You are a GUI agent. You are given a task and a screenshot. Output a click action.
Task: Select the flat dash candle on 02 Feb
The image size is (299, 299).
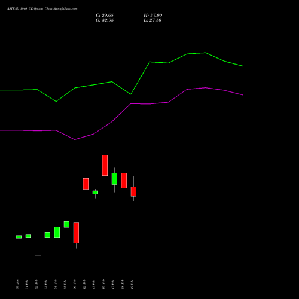pyautogui.click(x=38, y=255)
